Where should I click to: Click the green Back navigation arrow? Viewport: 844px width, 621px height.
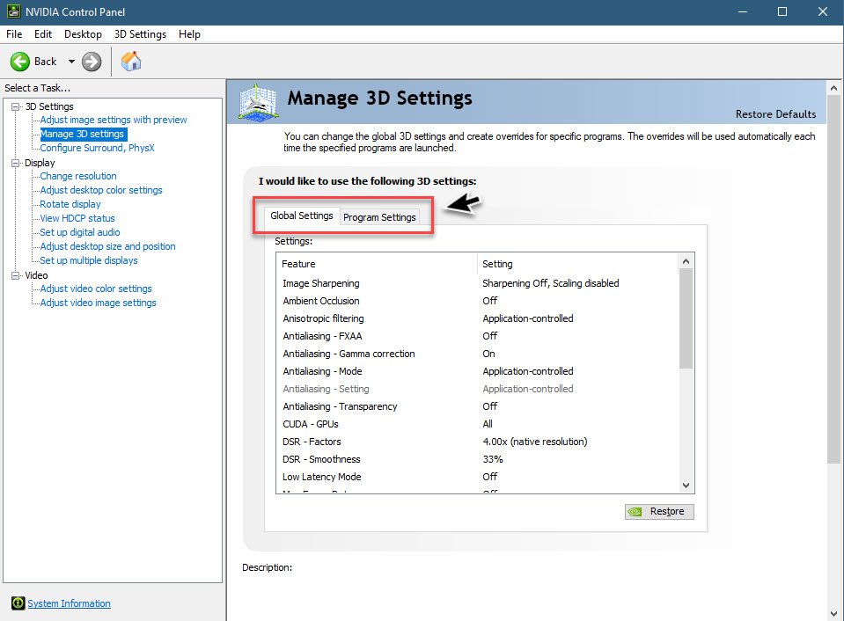tap(21, 62)
